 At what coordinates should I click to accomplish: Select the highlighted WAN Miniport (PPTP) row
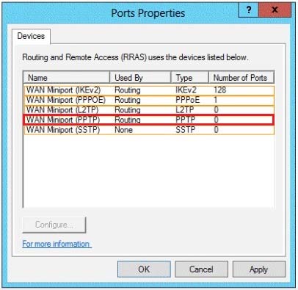(x=149, y=120)
